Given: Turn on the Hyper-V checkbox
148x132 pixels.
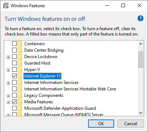Looking at the screenshot, I should point(14,70).
